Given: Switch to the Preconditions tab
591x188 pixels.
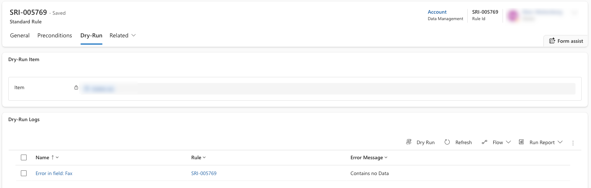Looking at the screenshot, I should pos(55,35).
